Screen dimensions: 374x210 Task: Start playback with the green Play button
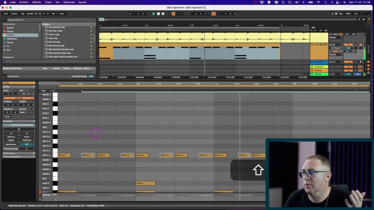coord(153,14)
